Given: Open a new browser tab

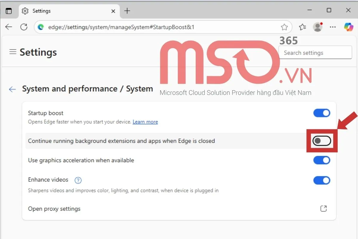Looking at the screenshot, I should pos(127,10).
